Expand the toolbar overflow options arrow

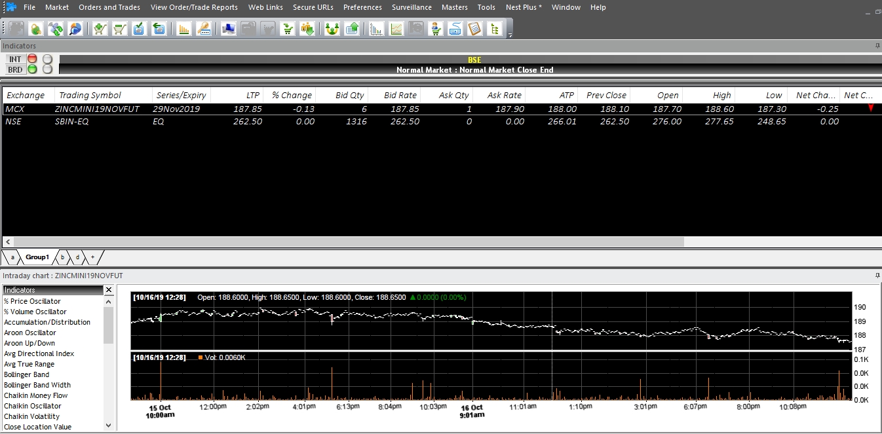pyautogui.click(x=510, y=35)
